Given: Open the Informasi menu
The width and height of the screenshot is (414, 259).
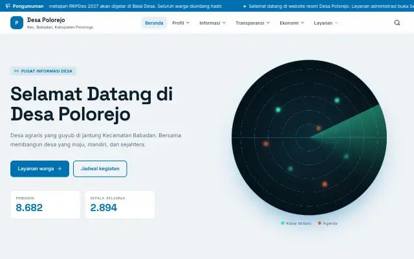Looking at the screenshot, I should coord(213,23).
